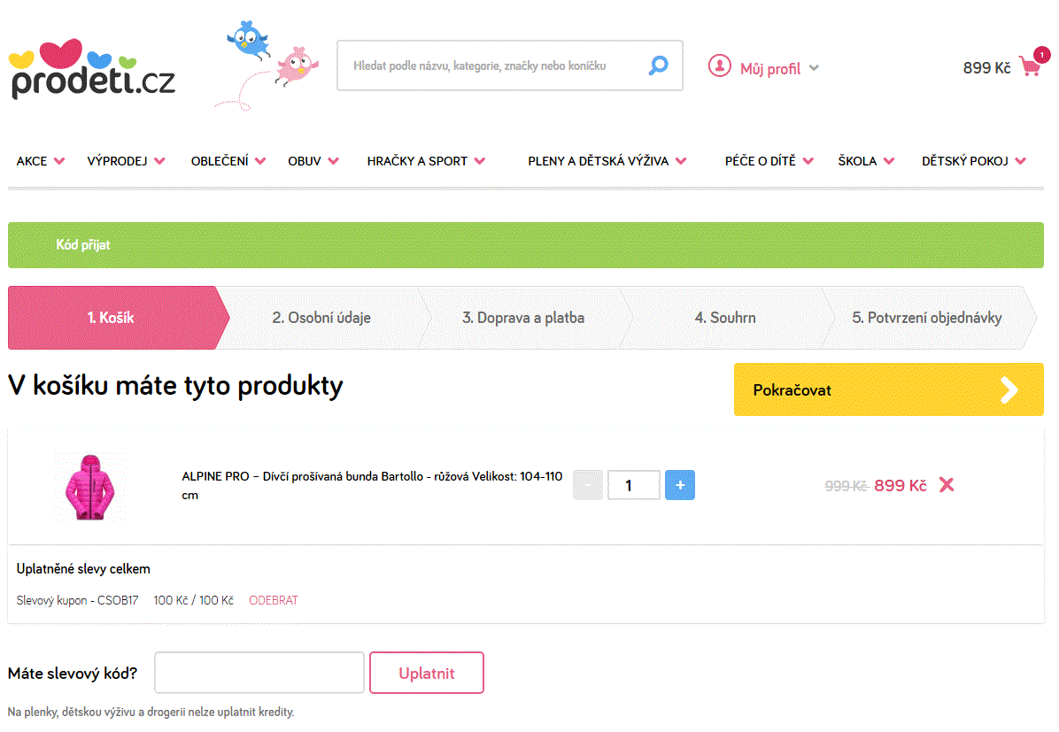Expand the VÝPRODEJ menu
Viewport: 1059px width, 732px height.
(x=127, y=161)
